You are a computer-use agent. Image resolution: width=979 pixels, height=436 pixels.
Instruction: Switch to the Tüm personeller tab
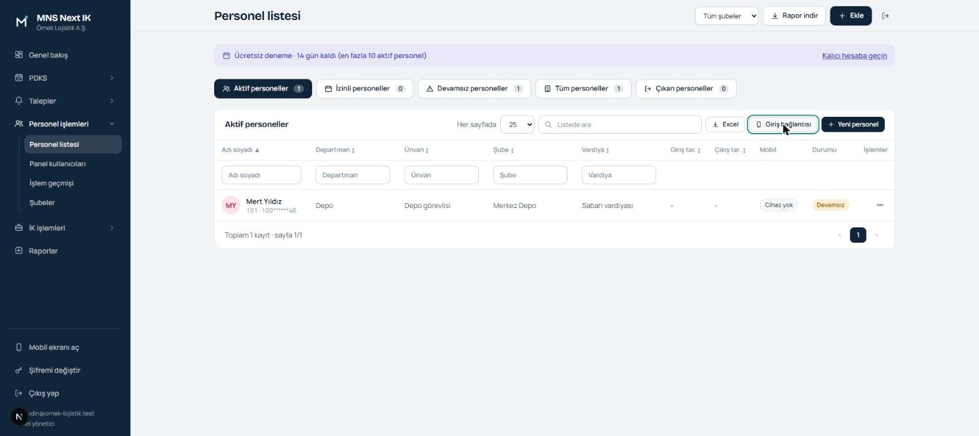pyautogui.click(x=583, y=89)
